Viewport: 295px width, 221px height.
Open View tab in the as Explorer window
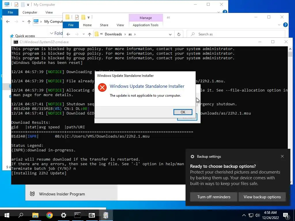[x=120, y=25]
